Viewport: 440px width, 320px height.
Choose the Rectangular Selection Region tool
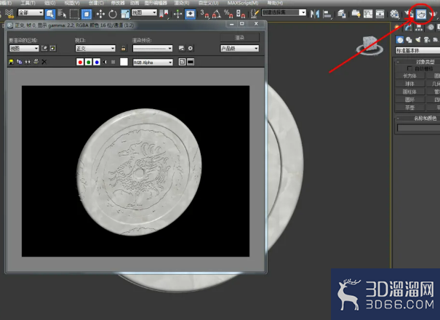pyautogui.click(x=74, y=14)
